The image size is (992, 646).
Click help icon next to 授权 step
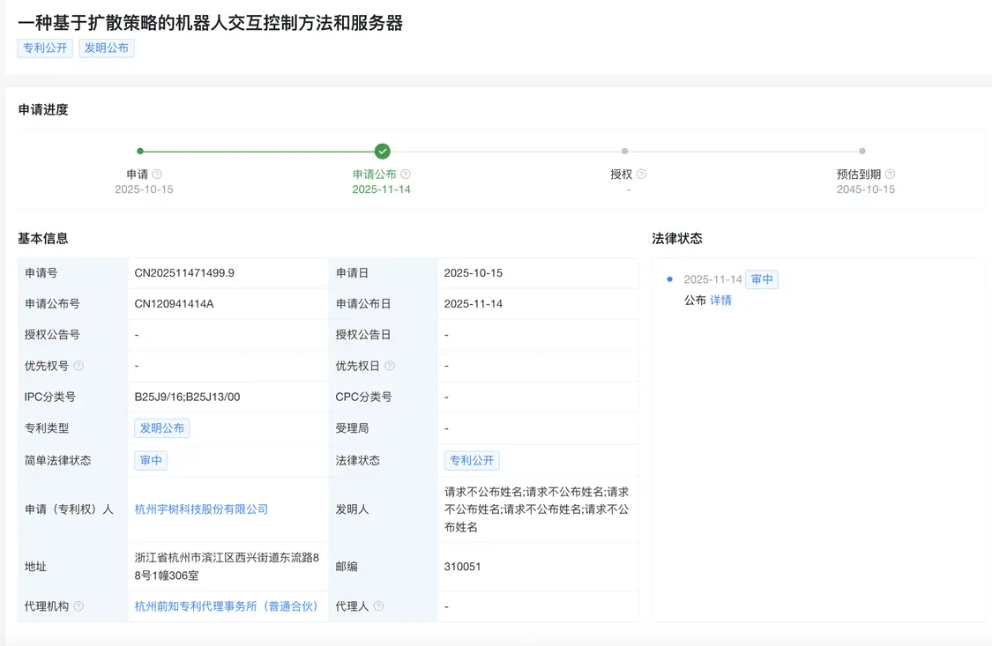tap(641, 174)
